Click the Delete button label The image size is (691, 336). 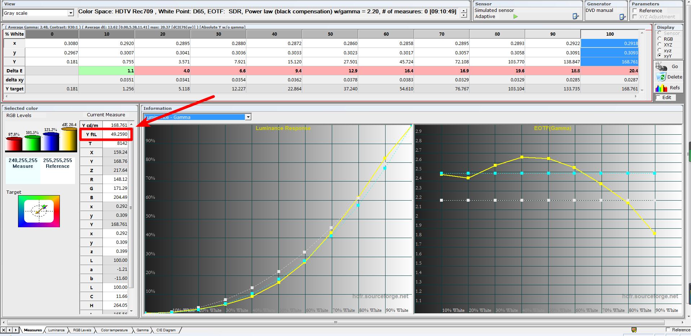coord(674,77)
